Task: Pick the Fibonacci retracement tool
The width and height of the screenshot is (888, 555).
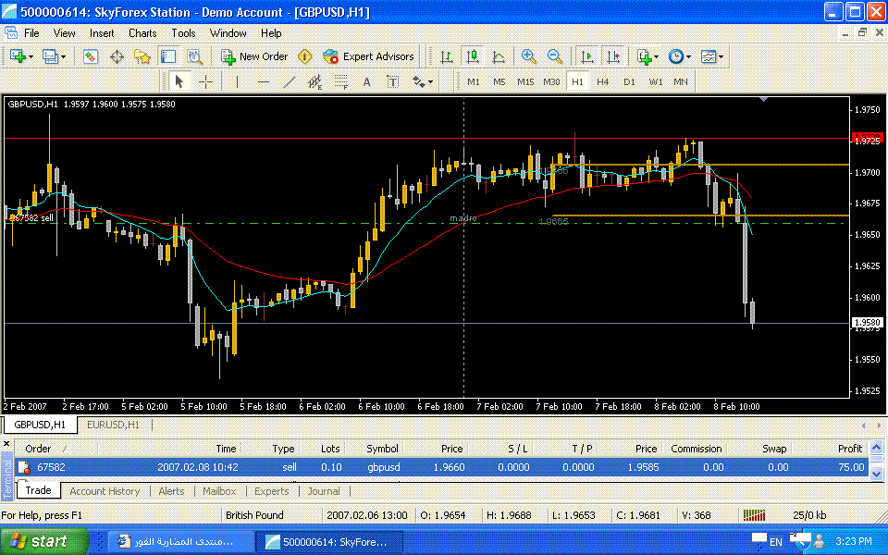Action: 340,81
